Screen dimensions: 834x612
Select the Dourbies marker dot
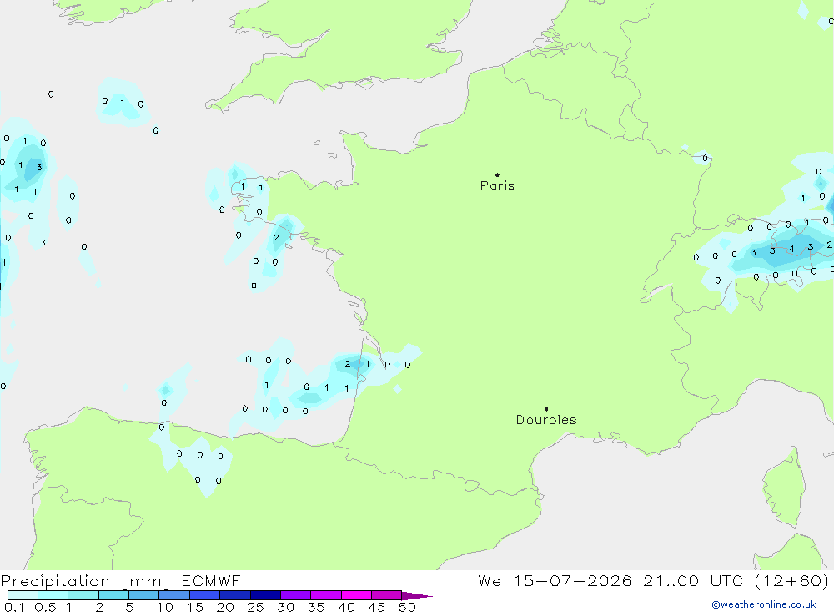click(546, 409)
